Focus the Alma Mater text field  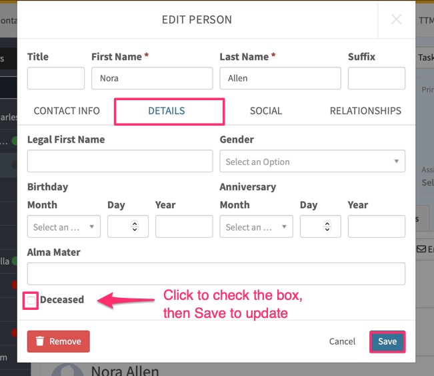[x=216, y=274]
